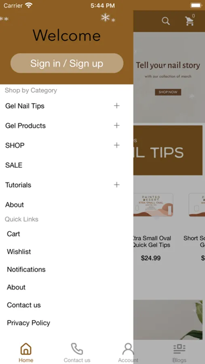This screenshot has height=364, width=205.
Task: Open the Cart quick link
Action: coord(13,234)
